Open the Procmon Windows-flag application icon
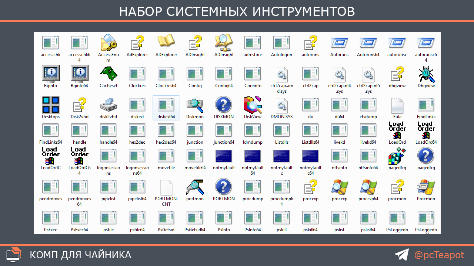 click(x=426, y=187)
